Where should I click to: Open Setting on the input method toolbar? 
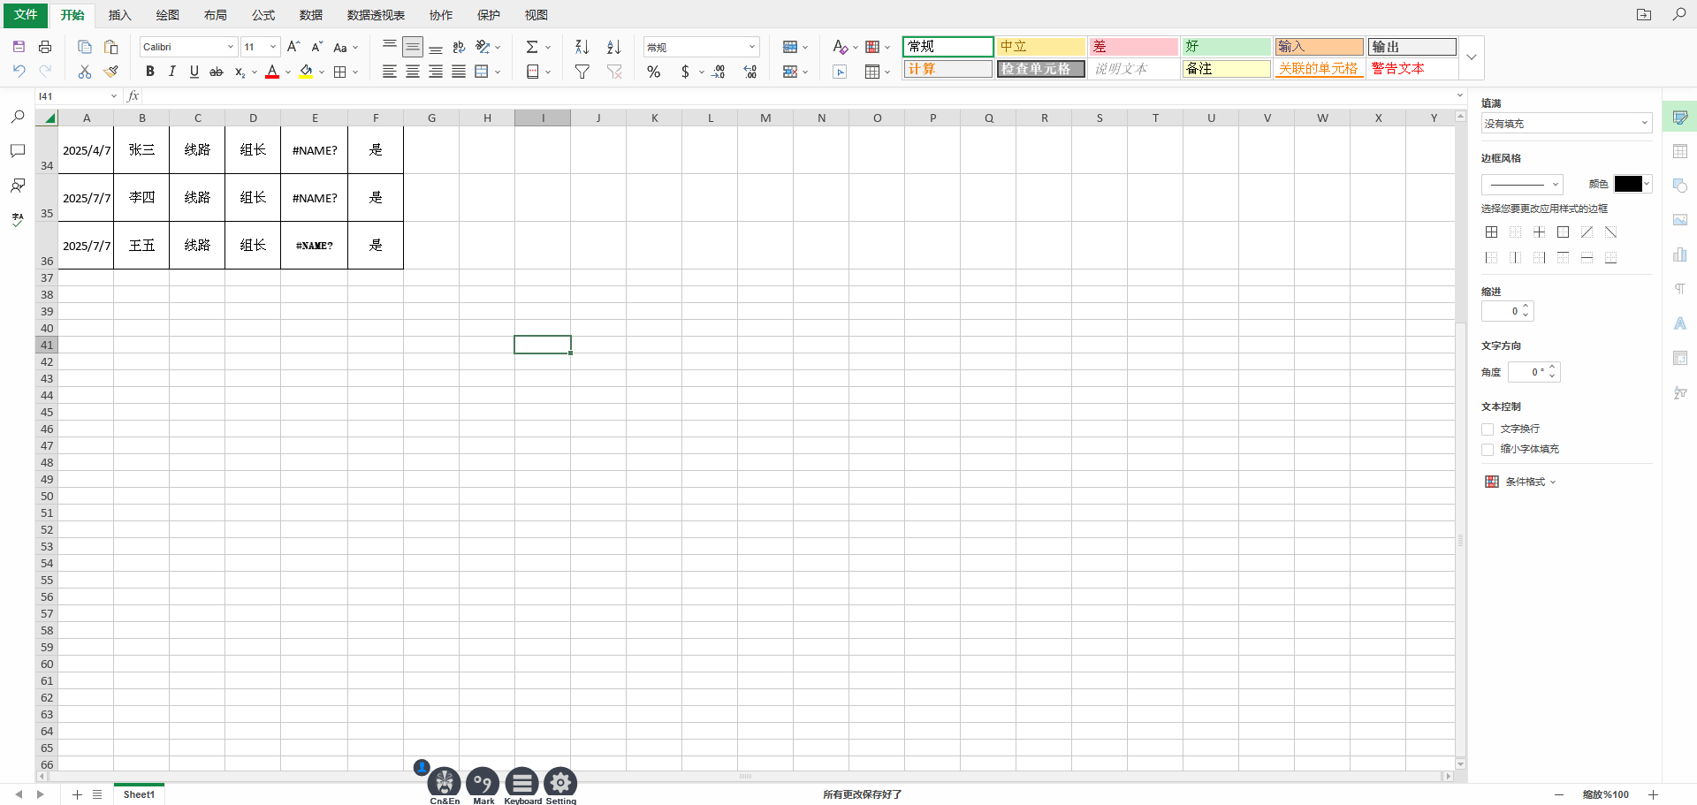coord(560,785)
